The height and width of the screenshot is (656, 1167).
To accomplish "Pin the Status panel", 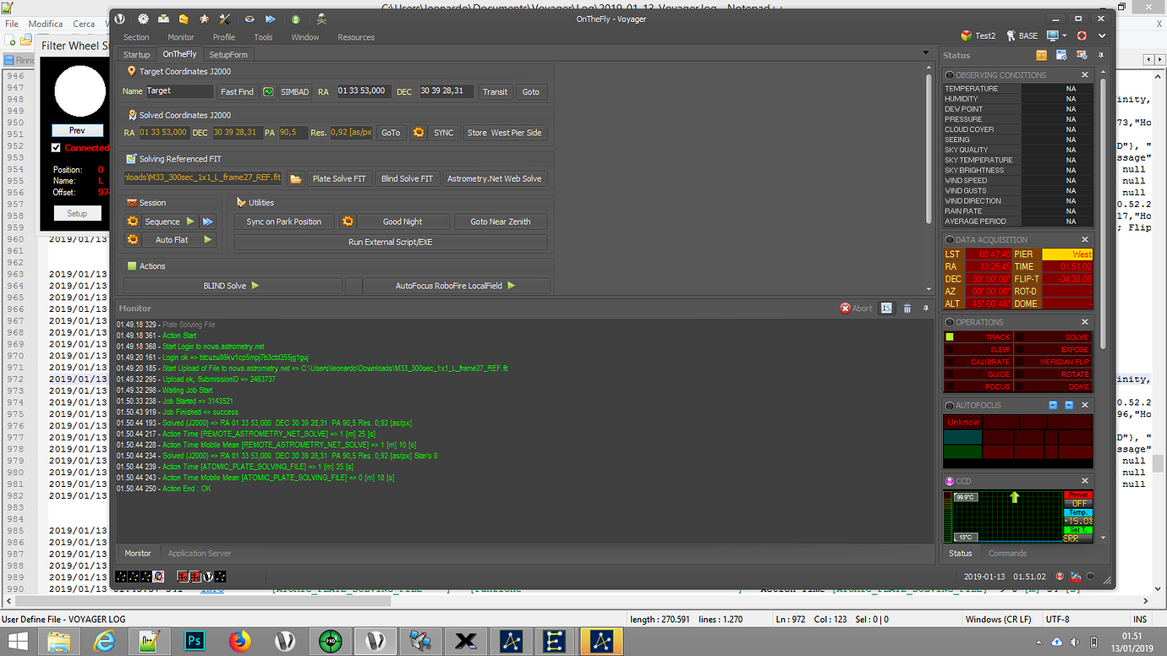I will (1101, 55).
